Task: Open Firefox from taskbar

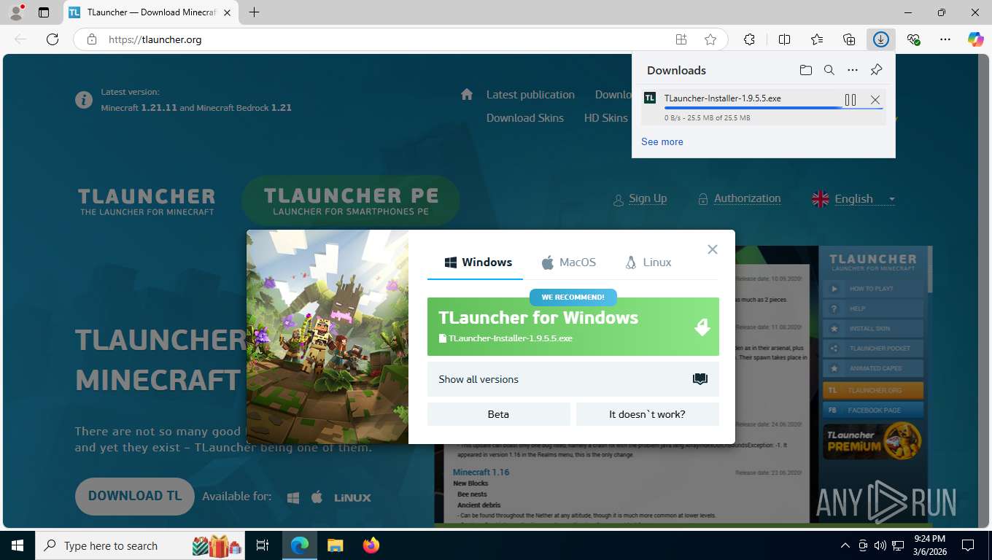Action: point(371,545)
